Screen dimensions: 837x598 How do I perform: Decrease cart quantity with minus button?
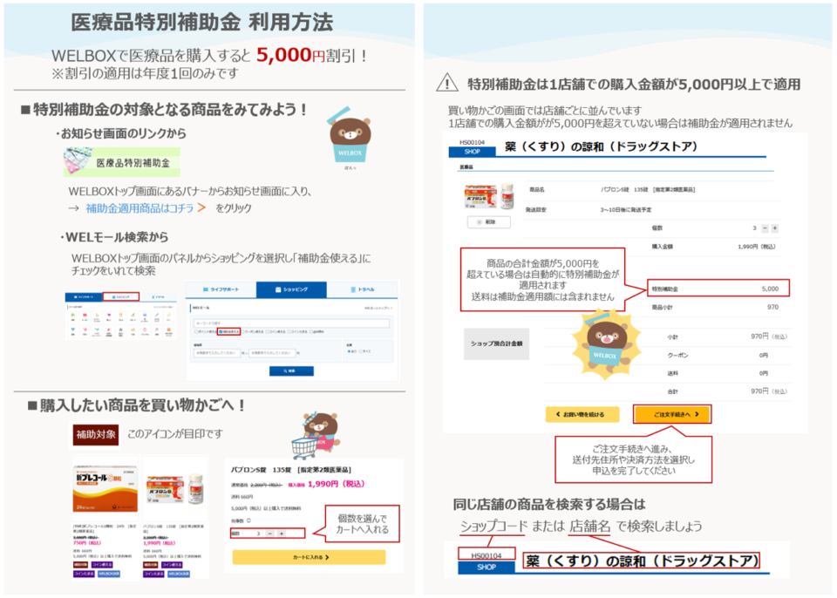coord(765,228)
